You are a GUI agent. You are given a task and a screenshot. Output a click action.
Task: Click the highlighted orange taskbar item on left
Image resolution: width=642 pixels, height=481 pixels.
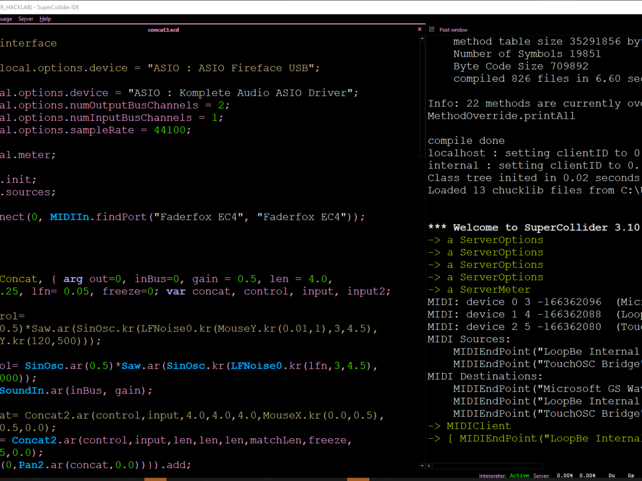[155, 479]
